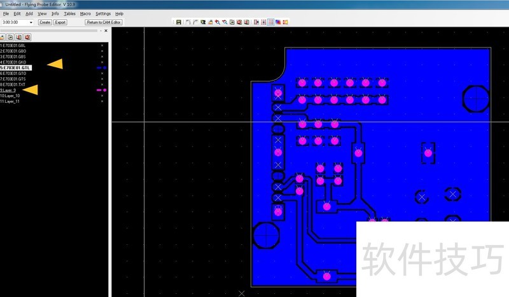The width and height of the screenshot is (509, 297).
Task: Toggle visibility mark for E703E01.GBL layer
Action: [x=102, y=46]
